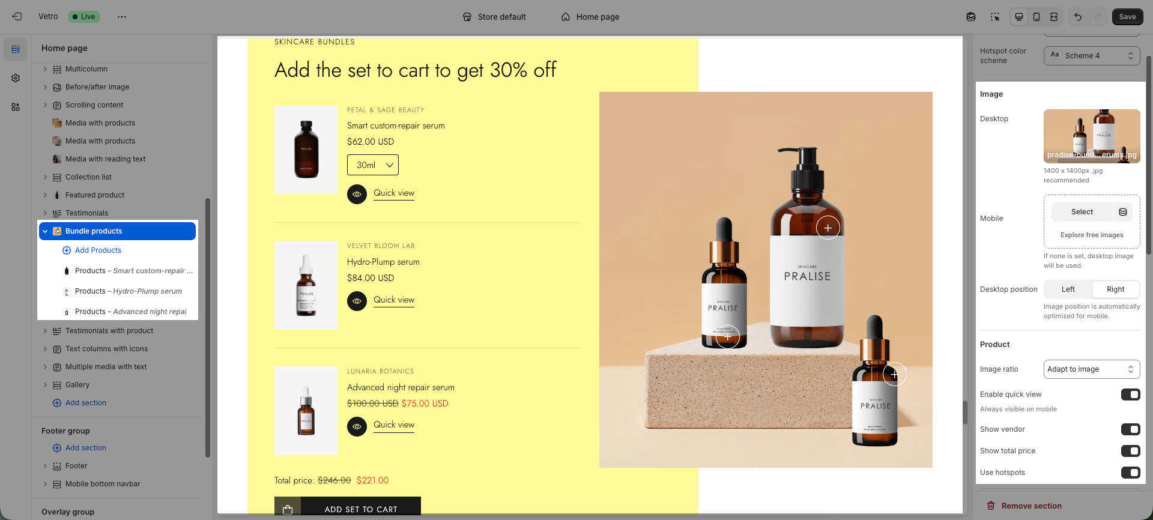The width and height of the screenshot is (1153, 520).
Task: Open the Home page template selector
Action: pos(590,17)
